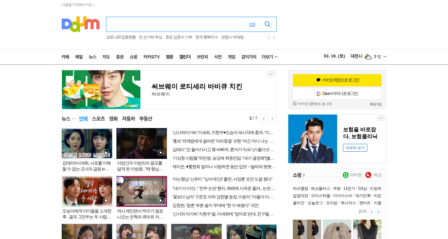
Task: Open 카페 in the service menu
Action: tap(65, 57)
